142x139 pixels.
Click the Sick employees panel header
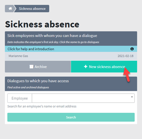click(x=52, y=36)
